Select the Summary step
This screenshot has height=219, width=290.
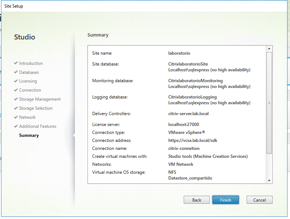(29, 135)
